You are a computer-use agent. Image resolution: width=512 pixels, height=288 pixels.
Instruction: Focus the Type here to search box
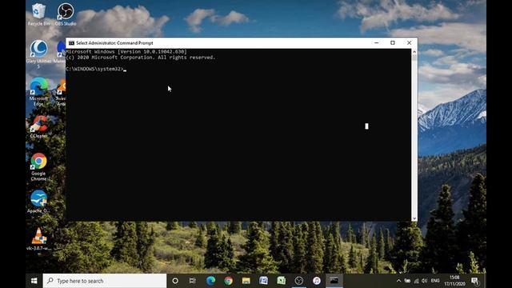pyautogui.click(x=105, y=281)
